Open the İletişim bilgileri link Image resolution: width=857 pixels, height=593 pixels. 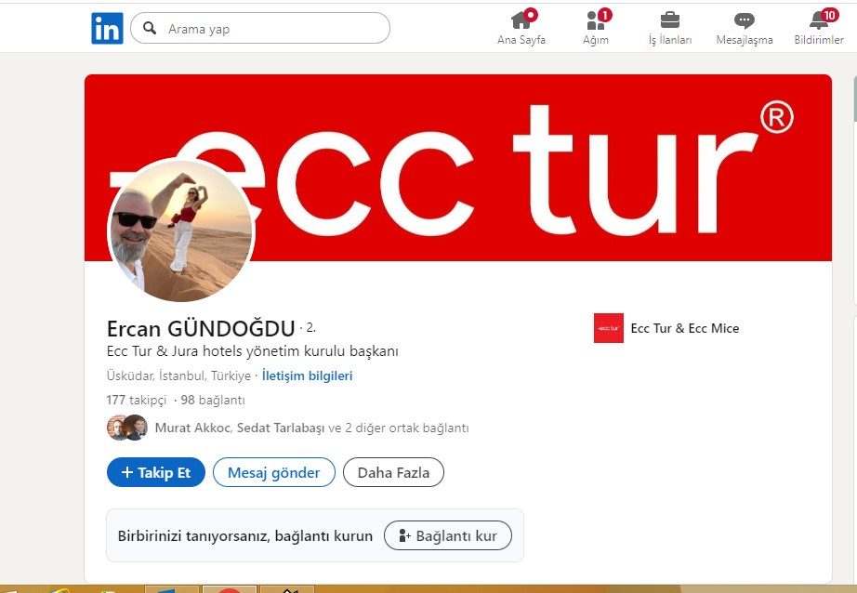(x=307, y=376)
